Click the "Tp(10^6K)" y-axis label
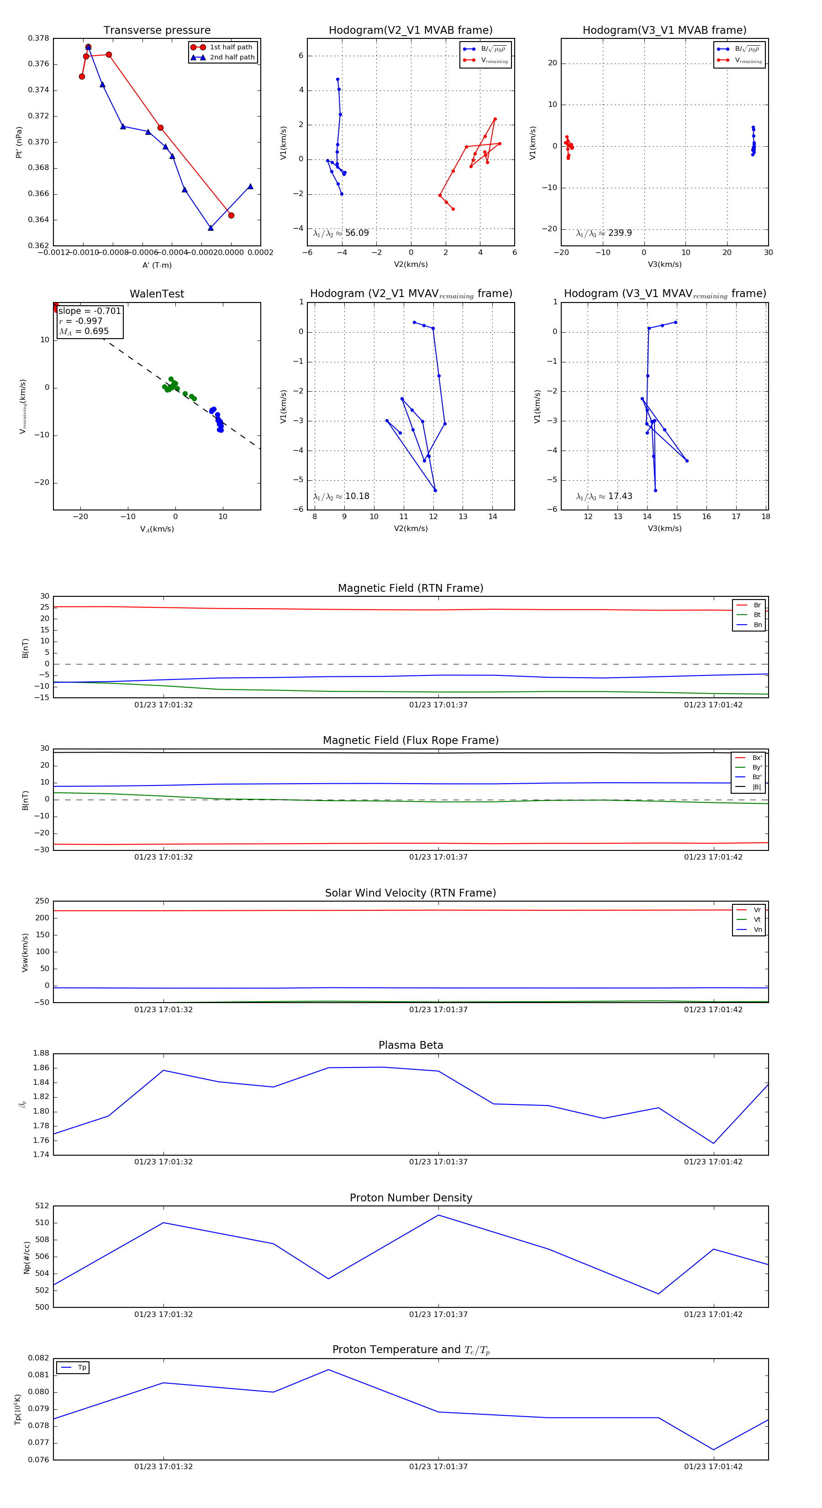Image resolution: width=822 pixels, height=1508 pixels. pos(17,1410)
